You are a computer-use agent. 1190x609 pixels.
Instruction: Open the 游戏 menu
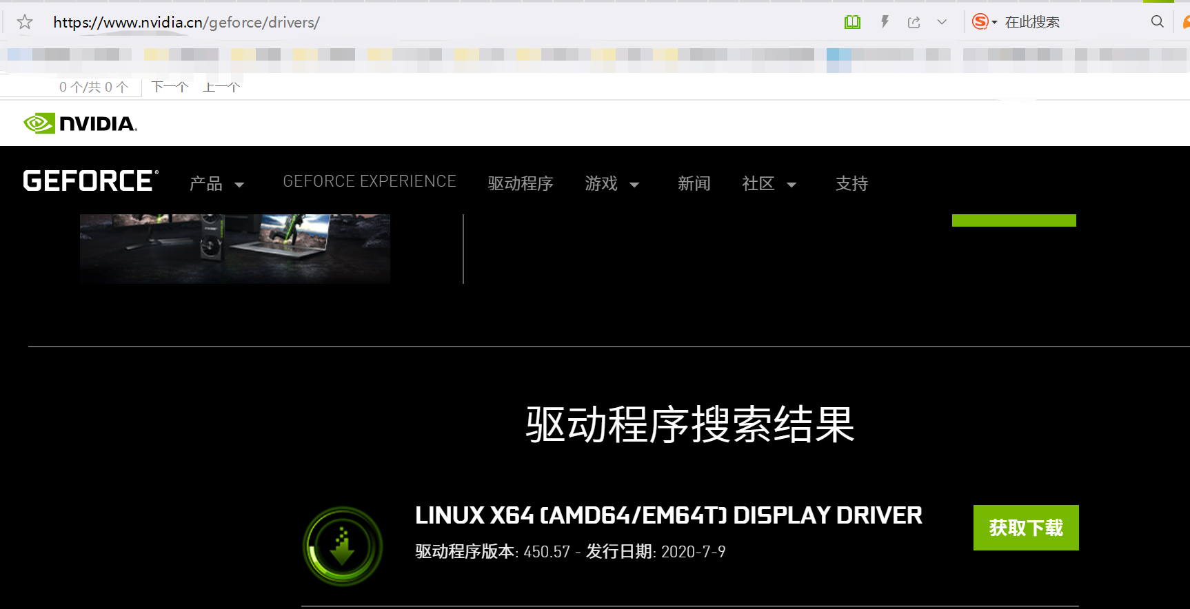[601, 183]
